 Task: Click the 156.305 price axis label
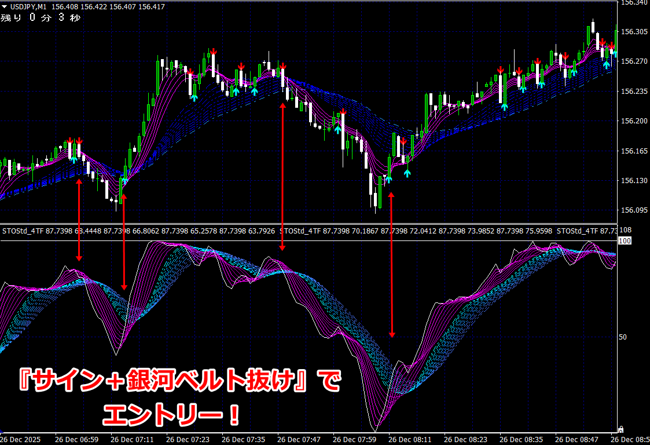[634, 31]
